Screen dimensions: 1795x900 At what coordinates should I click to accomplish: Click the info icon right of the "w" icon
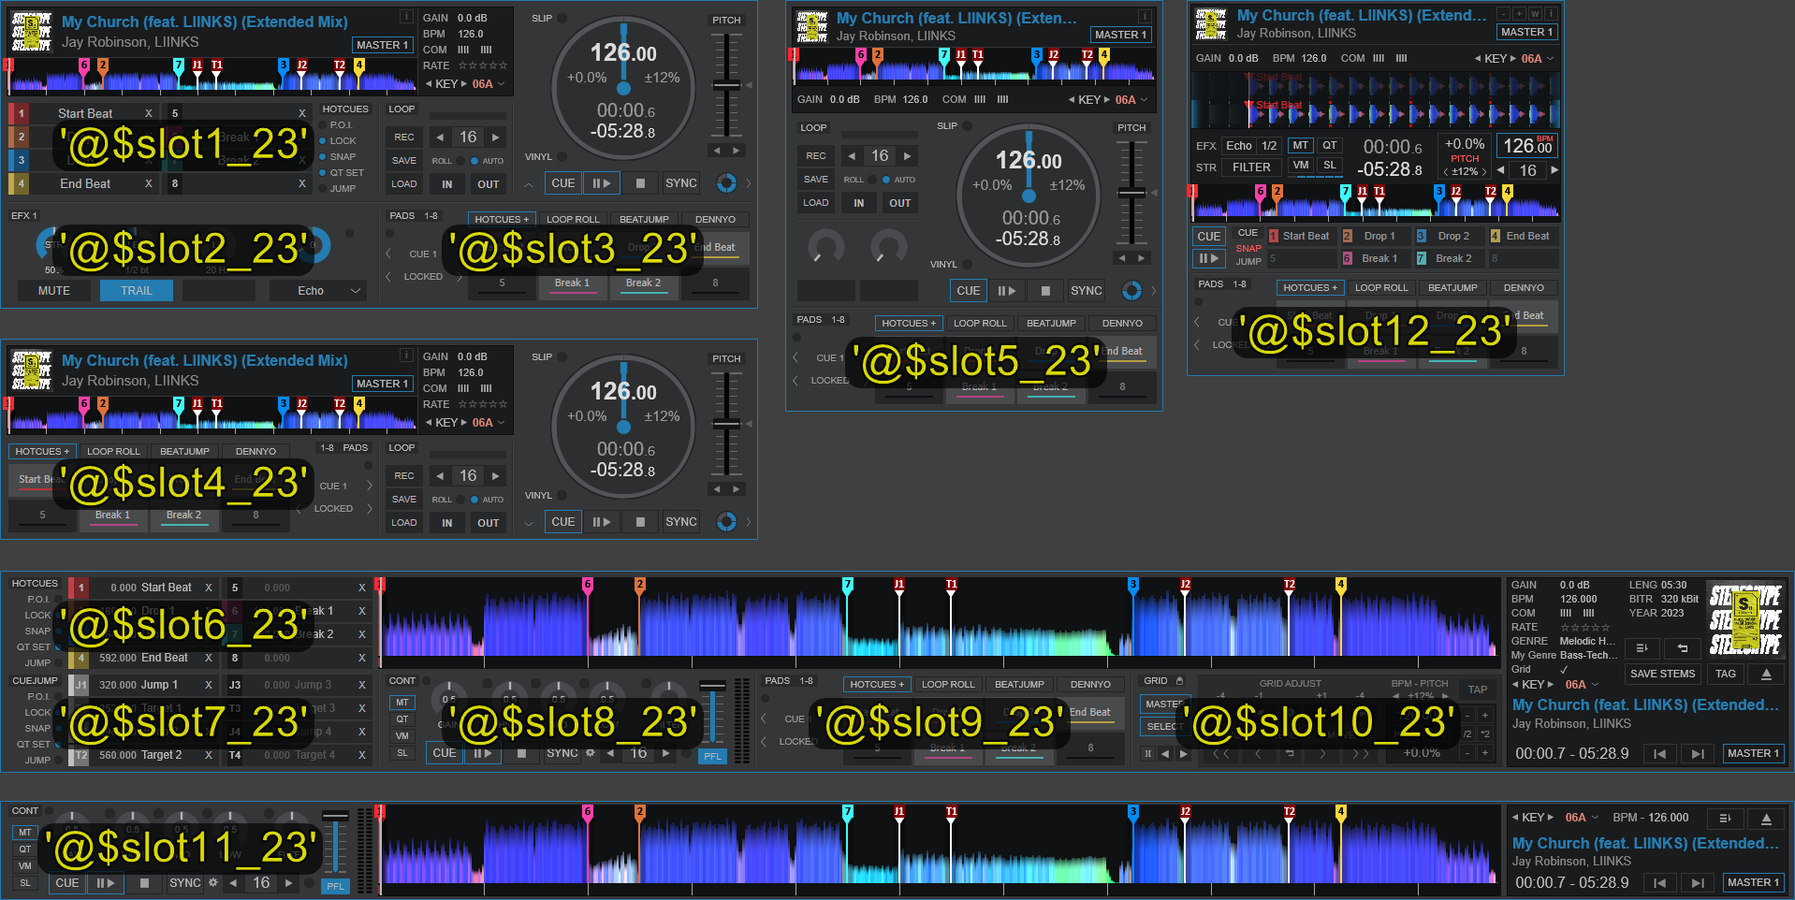coord(1551,14)
